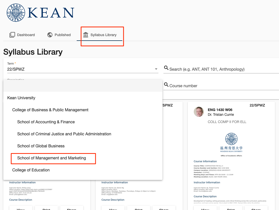Screen dimensions: 279x210
Task: Click Instructor Information heading in Tristan Currie card
Action: (207, 182)
